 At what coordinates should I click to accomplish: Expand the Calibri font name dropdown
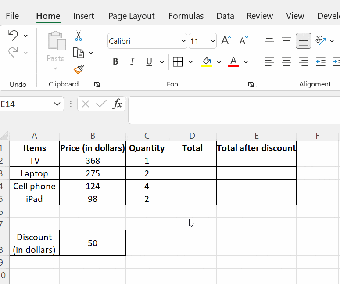pos(183,41)
